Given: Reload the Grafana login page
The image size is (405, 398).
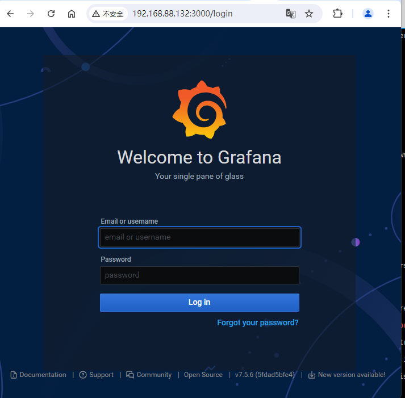Looking at the screenshot, I should coord(51,14).
